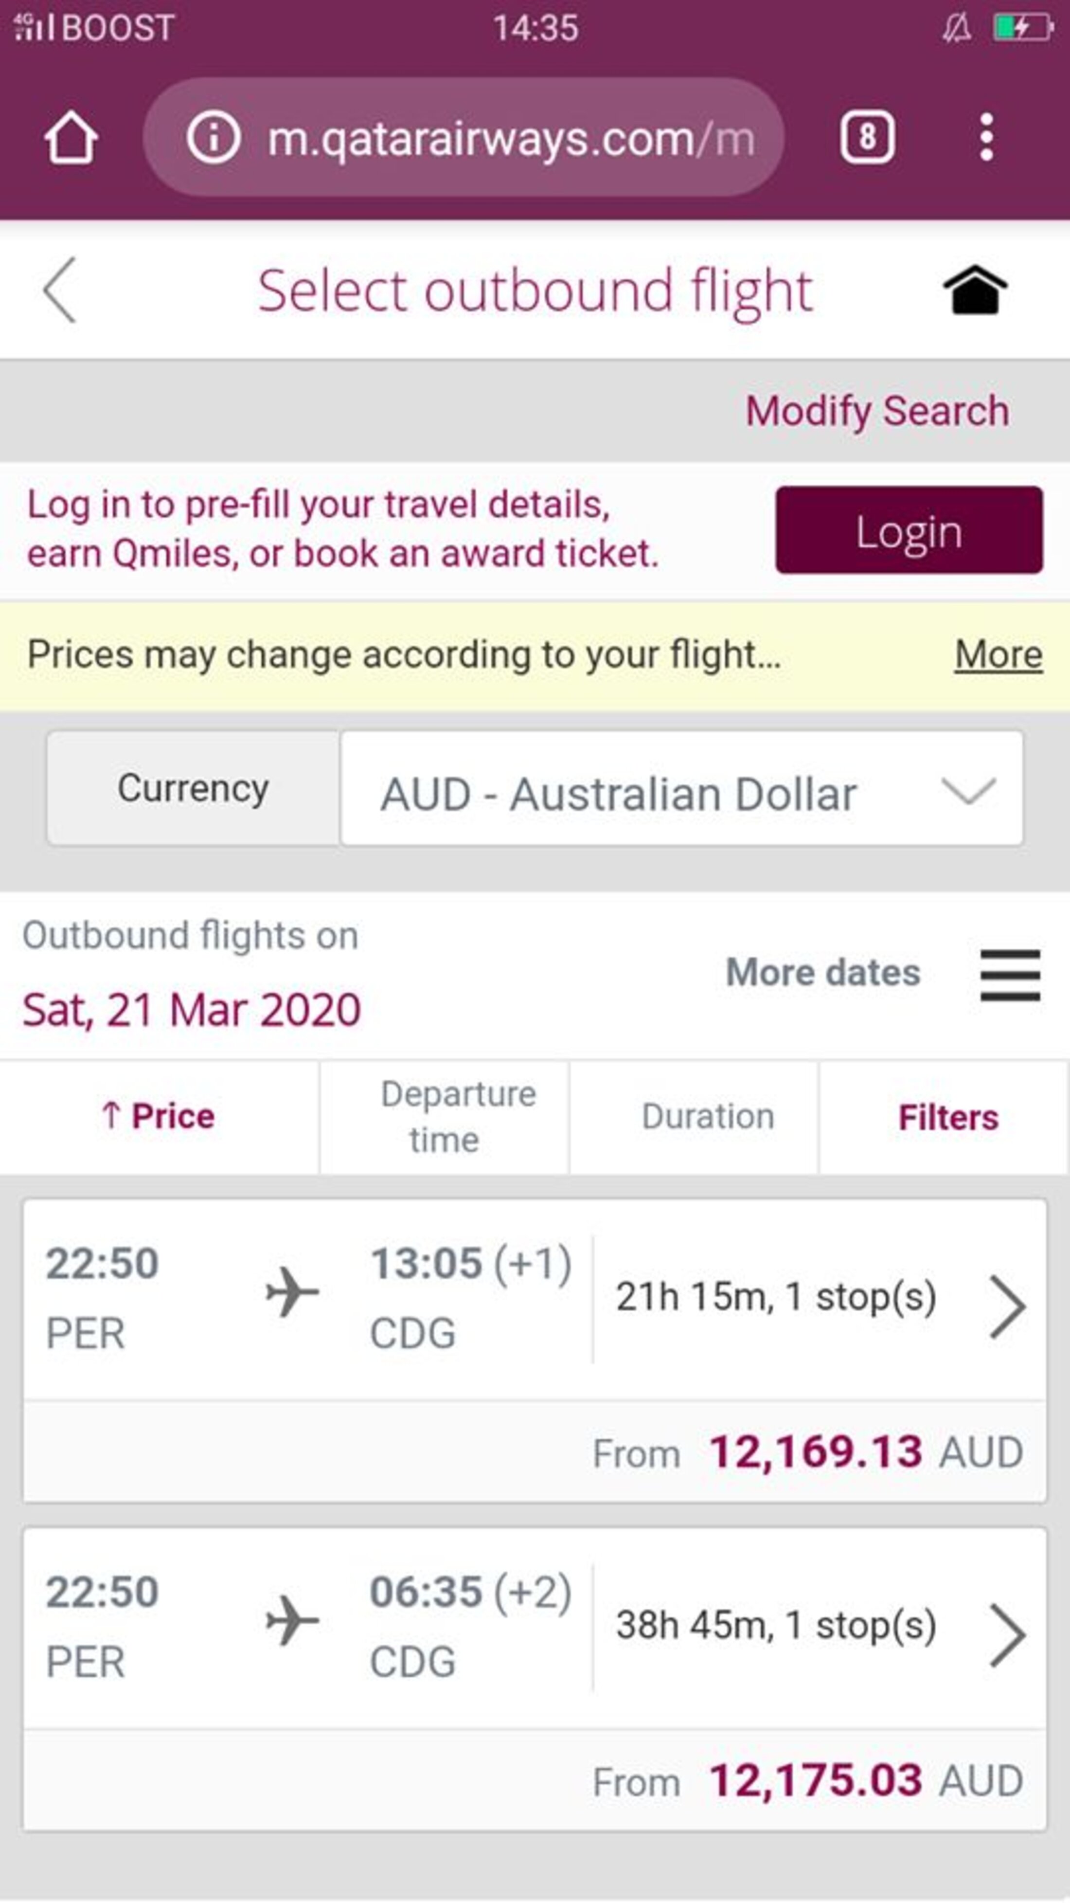This screenshot has height=1903, width=1070.
Task: Tap the Modify Search link
Action: point(876,411)
